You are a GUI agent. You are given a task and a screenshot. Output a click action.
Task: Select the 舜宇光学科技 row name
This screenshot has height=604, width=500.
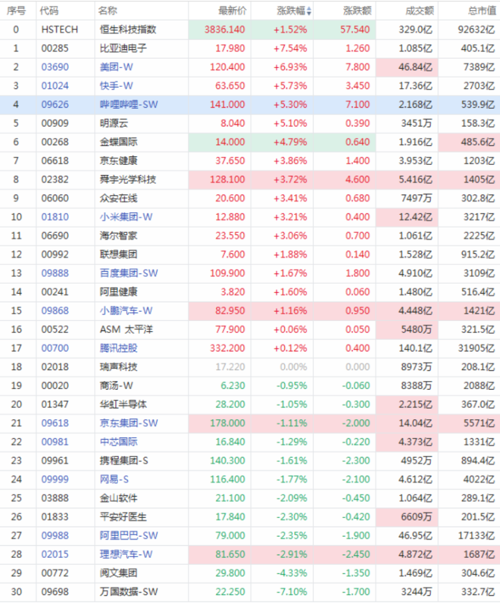coord(128,180)
